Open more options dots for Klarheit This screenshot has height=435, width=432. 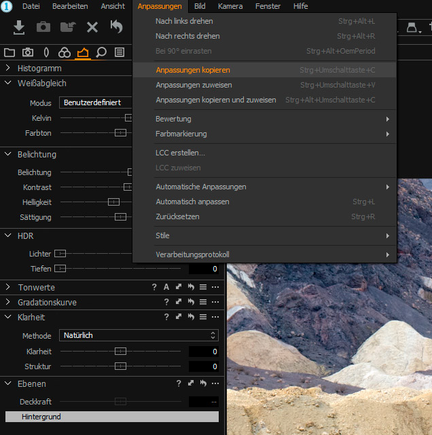[215, 317]
